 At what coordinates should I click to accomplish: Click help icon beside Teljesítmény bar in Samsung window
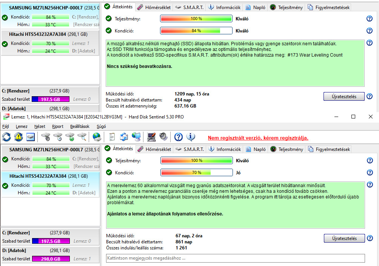pyautogui.click(x=369, y=18)
